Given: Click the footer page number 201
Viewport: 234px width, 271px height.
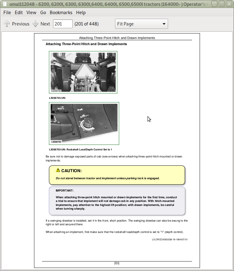Looking at the screenshot, I should tap(117, 263).
